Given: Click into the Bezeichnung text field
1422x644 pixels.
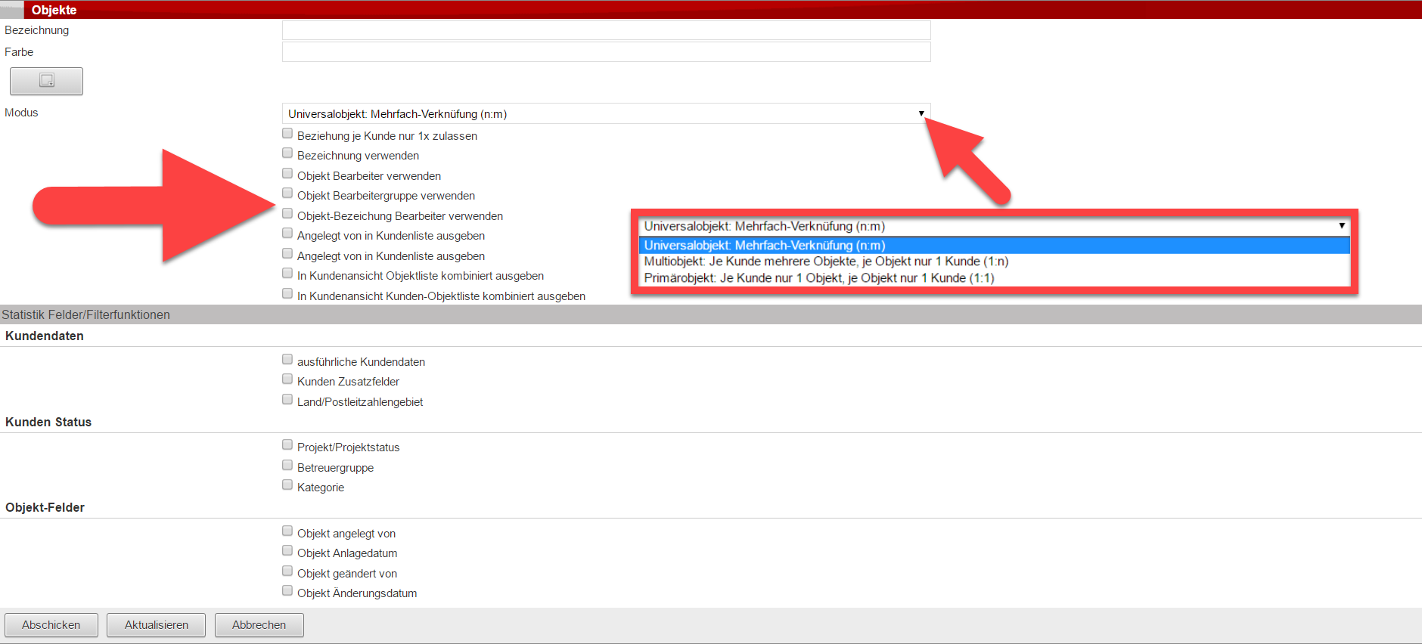Looking at the screenshot, I should coord(606,30).
